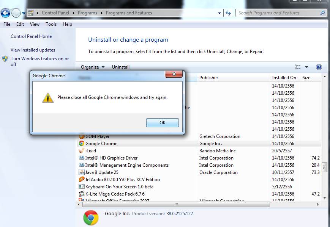Image resolution: width=330 pixels, height=227 pixels.
Task: Select Java 8 Update 25 entry
Action: 102,172
